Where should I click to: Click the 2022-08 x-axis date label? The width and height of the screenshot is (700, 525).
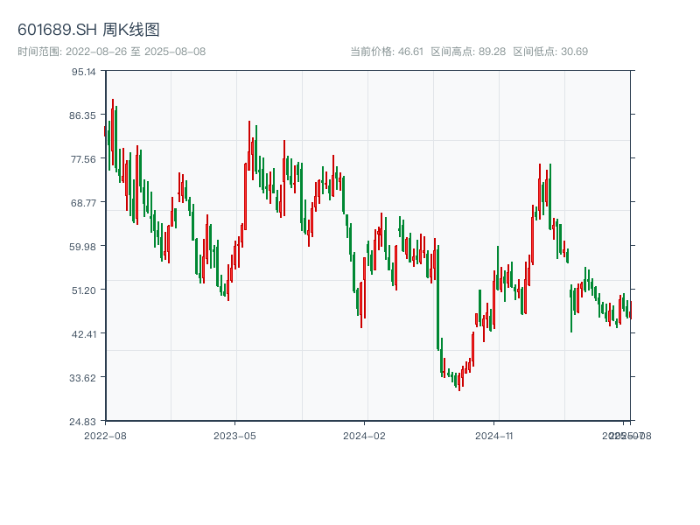[x=105, y=435]
